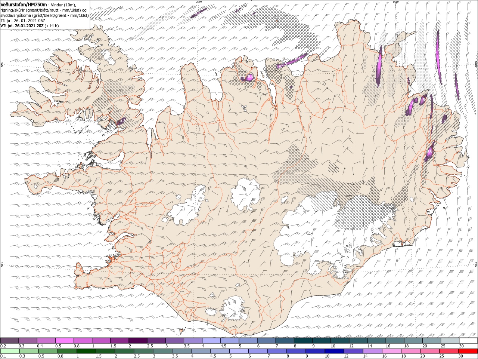This screenshot has height=359, width=478.
Task: Click the '0.2' label under upper legend row
Action: [3, 346]
